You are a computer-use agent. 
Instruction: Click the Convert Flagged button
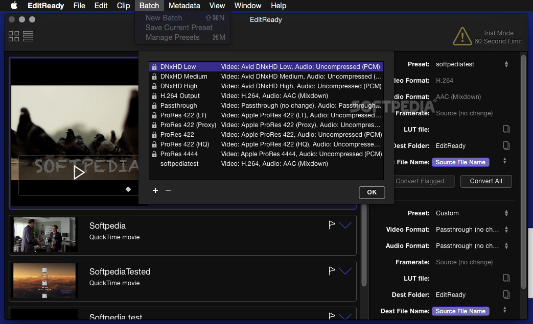coord(420,181)
